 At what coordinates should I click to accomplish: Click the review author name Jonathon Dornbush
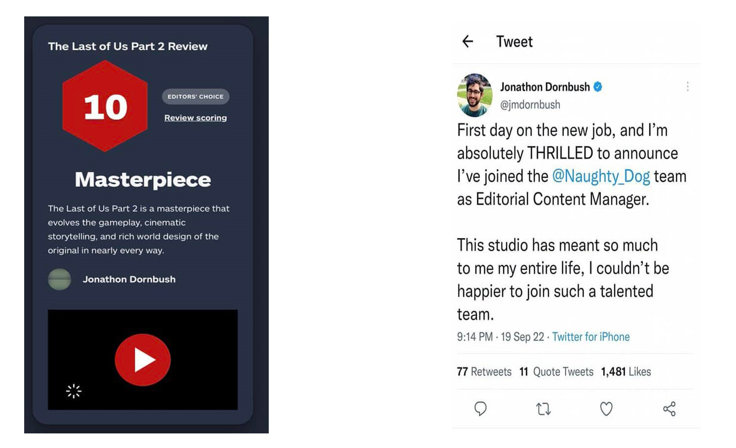[x=129, y=279]
